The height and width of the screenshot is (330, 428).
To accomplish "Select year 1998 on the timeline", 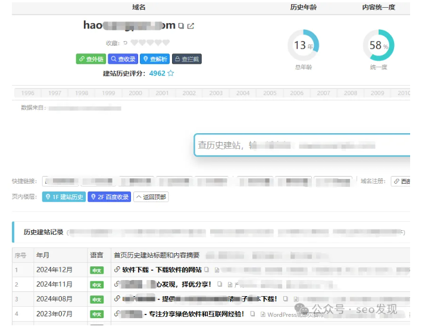I will (82, 93).
